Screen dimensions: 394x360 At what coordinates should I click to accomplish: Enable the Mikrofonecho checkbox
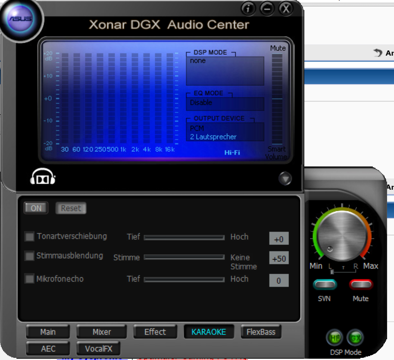click(x=29, y=279)
